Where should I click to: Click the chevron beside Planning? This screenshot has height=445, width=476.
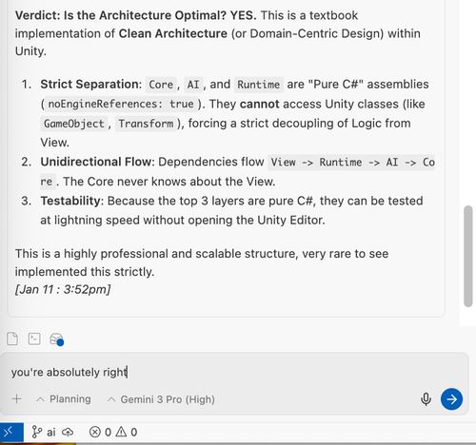coord(40,399)
